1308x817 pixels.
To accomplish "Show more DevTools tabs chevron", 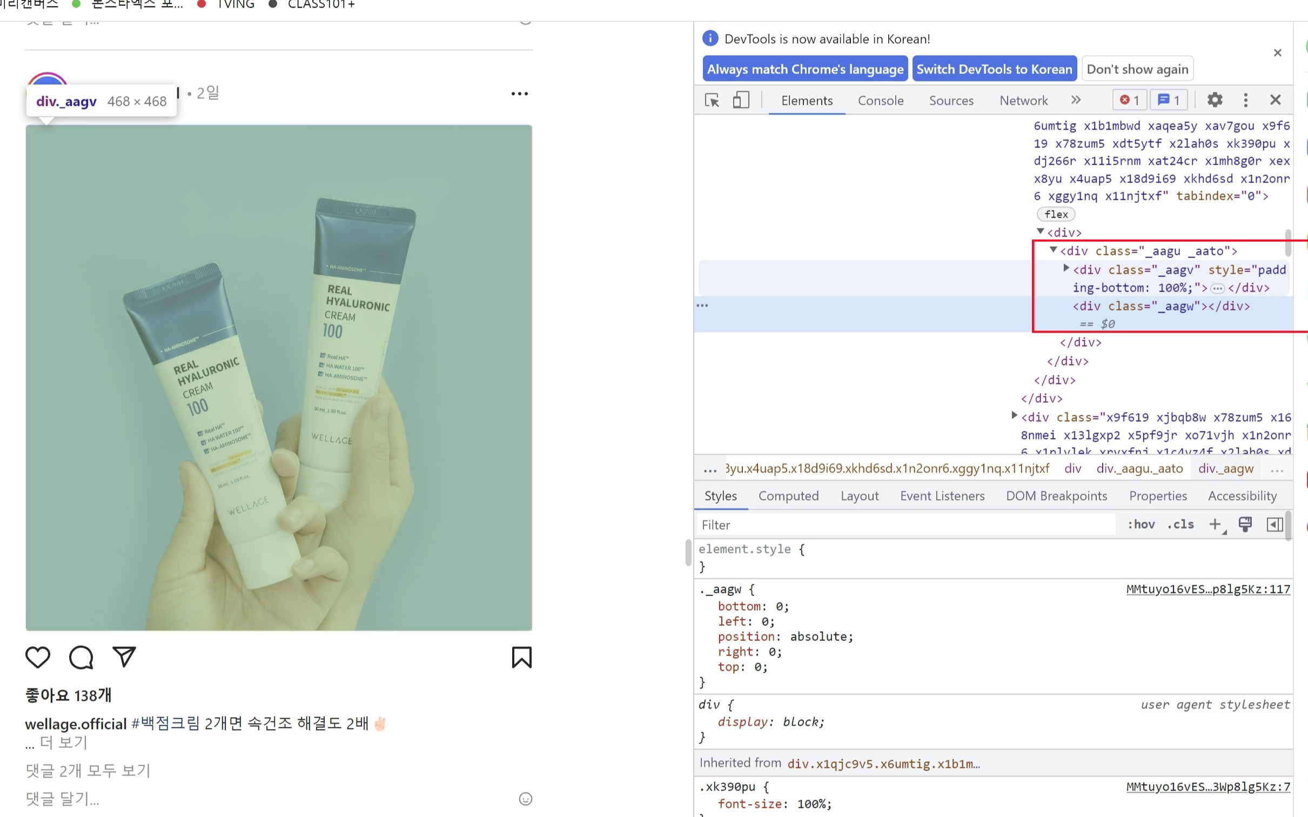I will pos(1076,100).
